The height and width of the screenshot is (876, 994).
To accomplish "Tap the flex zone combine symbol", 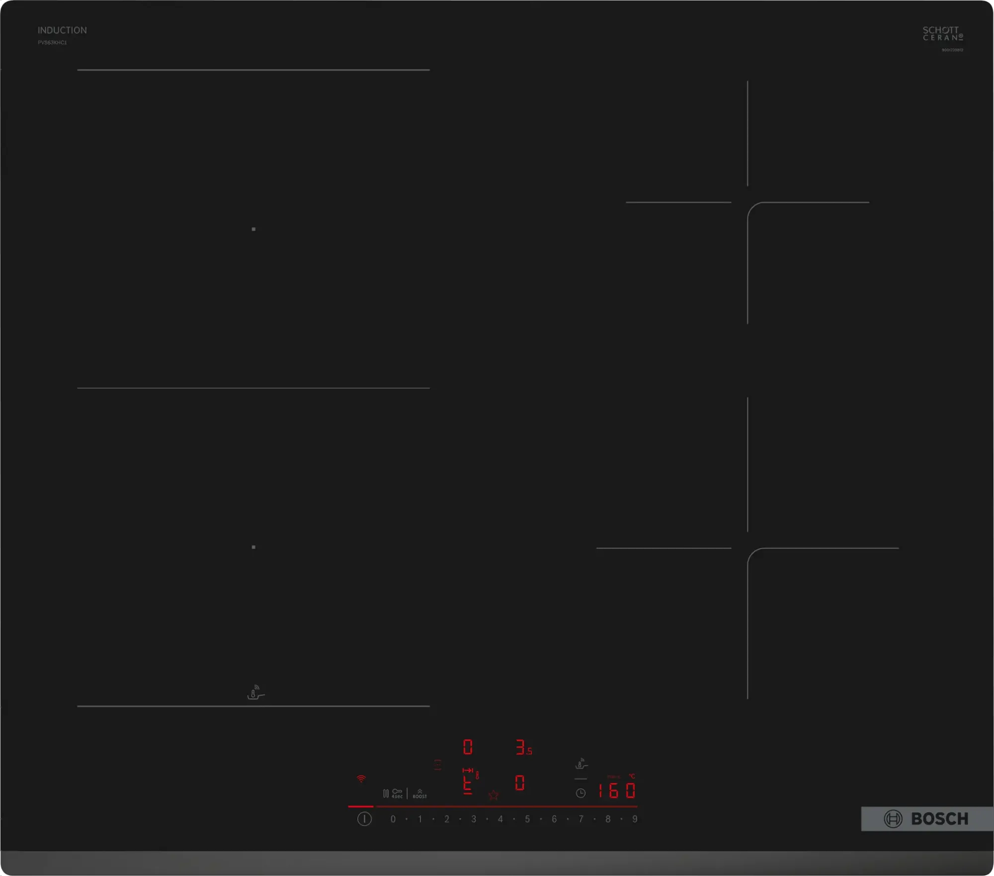I will [437, 765].
